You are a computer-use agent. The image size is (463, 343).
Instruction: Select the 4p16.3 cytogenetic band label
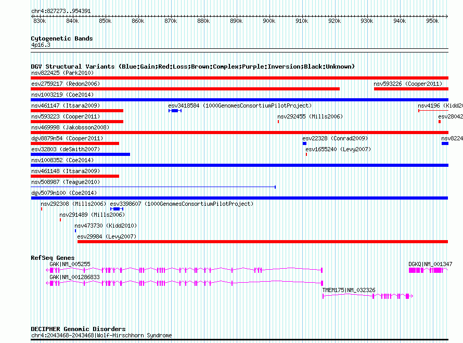click(x=41, y=45)
